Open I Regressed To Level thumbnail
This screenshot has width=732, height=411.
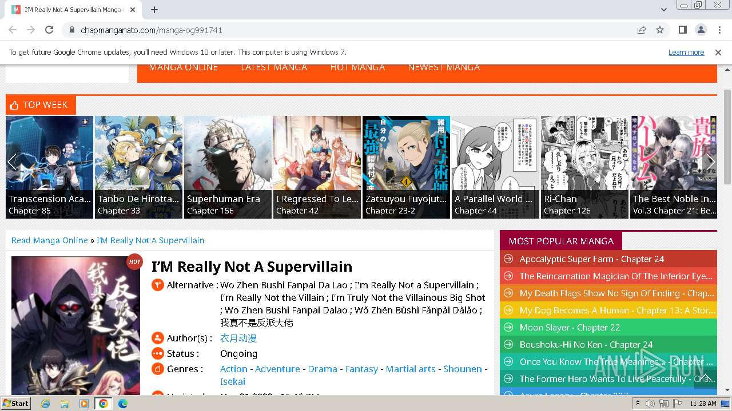[x=317, y=167]
